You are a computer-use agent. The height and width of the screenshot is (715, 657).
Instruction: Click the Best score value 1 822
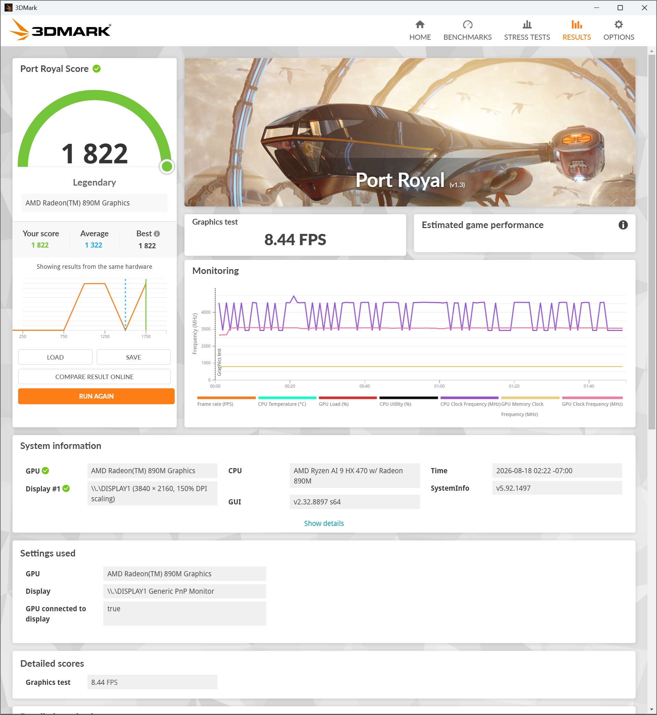pyautogui.click(x=147, y=246)
